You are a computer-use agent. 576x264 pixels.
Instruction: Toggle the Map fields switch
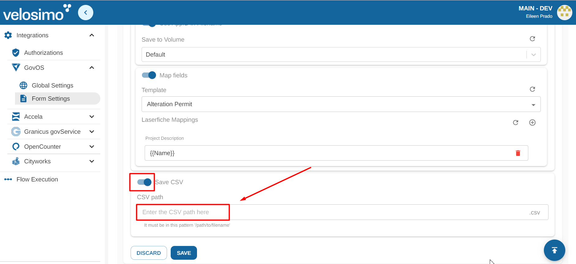149,75
